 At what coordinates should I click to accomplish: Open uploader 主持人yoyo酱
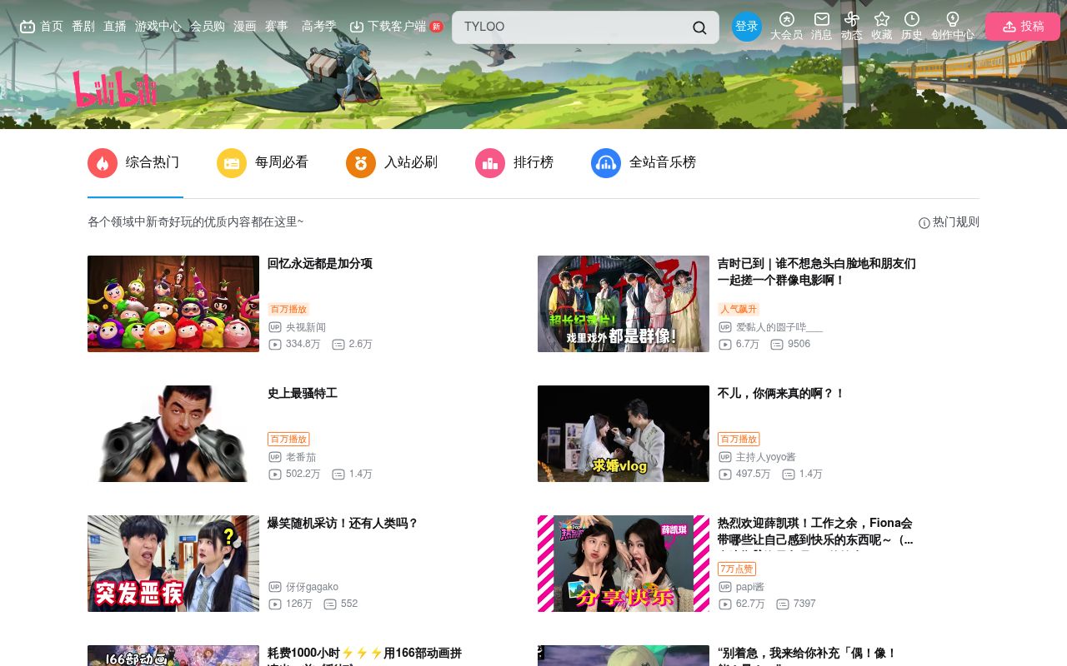(766, 457)
